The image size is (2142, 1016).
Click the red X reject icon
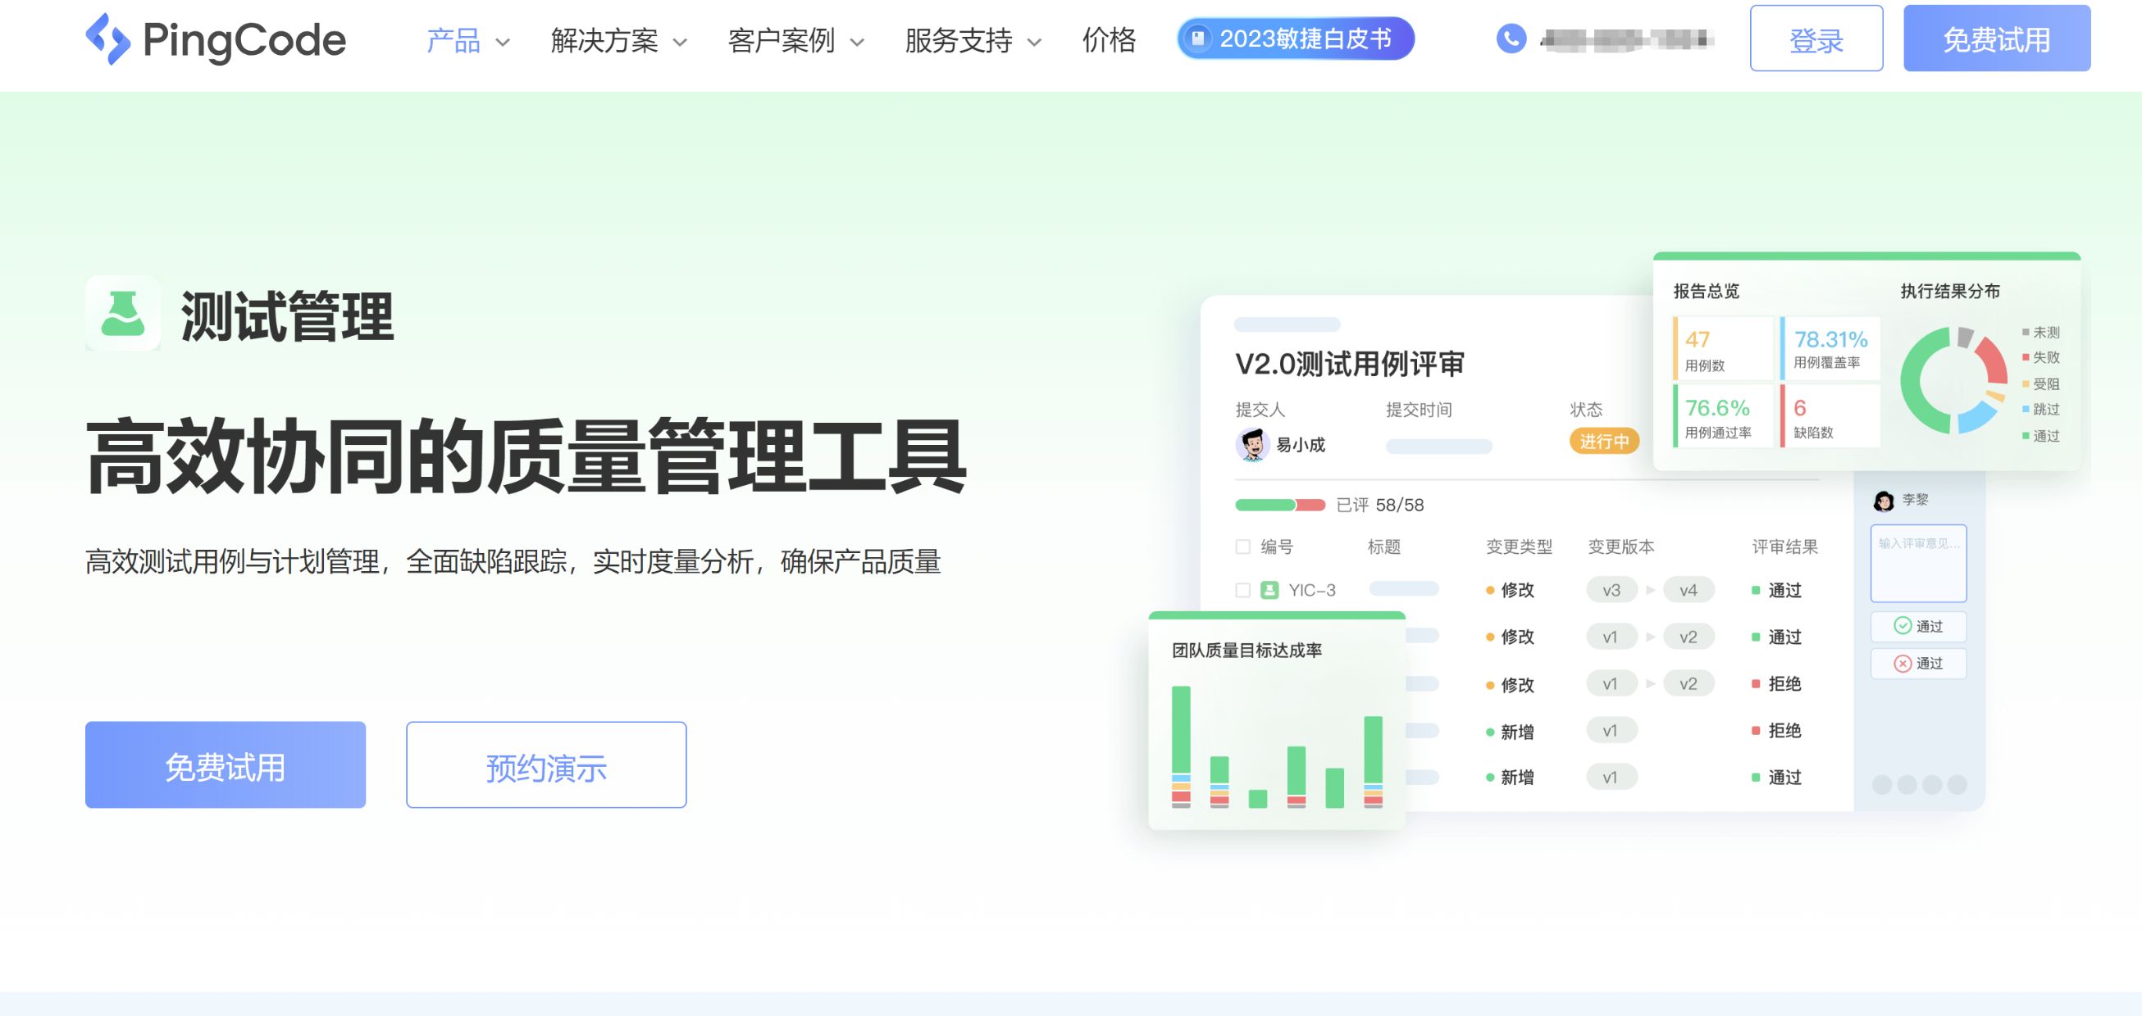point(1902,663)
